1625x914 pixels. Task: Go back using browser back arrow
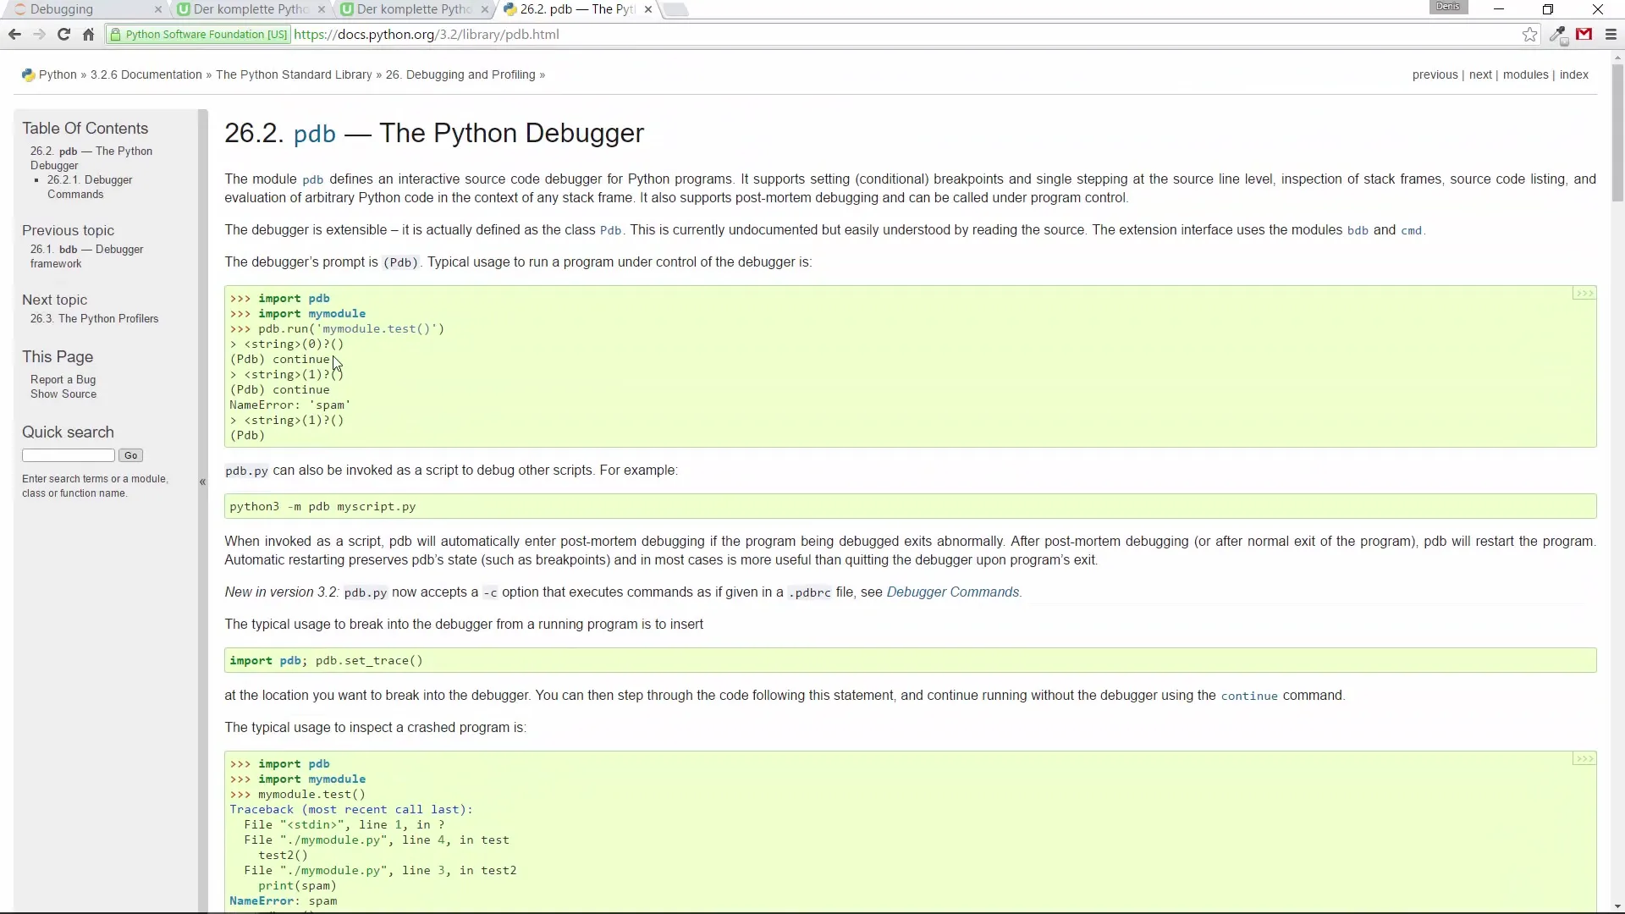pos(14,35)
